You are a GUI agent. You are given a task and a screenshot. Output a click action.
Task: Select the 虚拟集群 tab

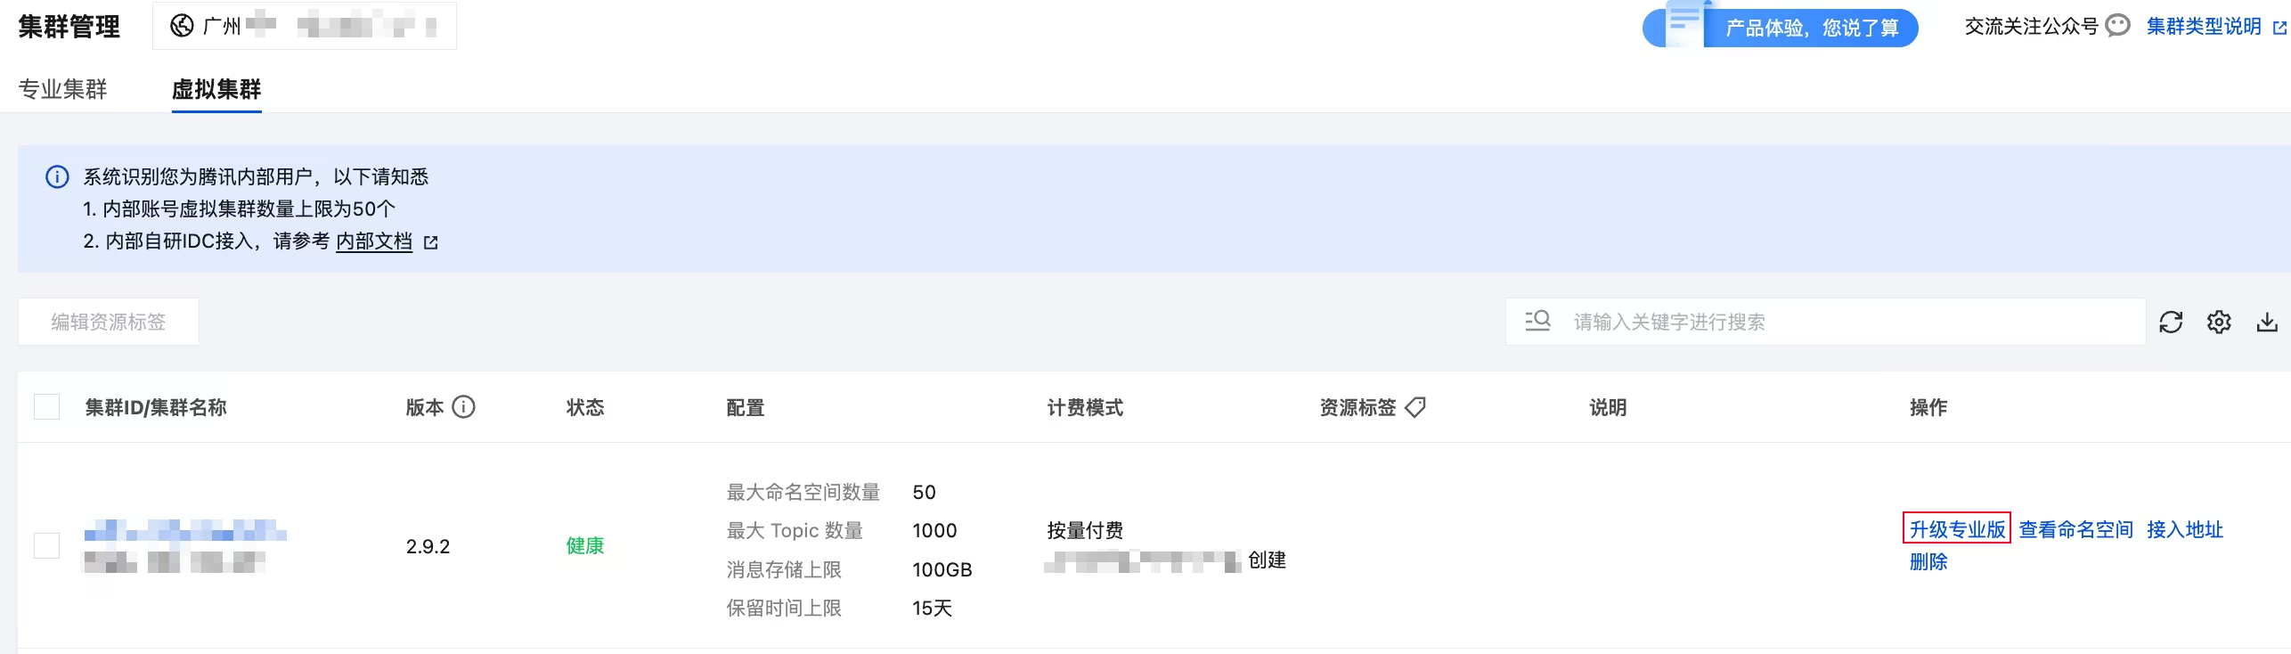click(x=216, y=89)
